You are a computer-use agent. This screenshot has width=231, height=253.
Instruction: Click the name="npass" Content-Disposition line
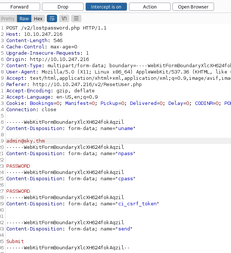pos(71,154)
